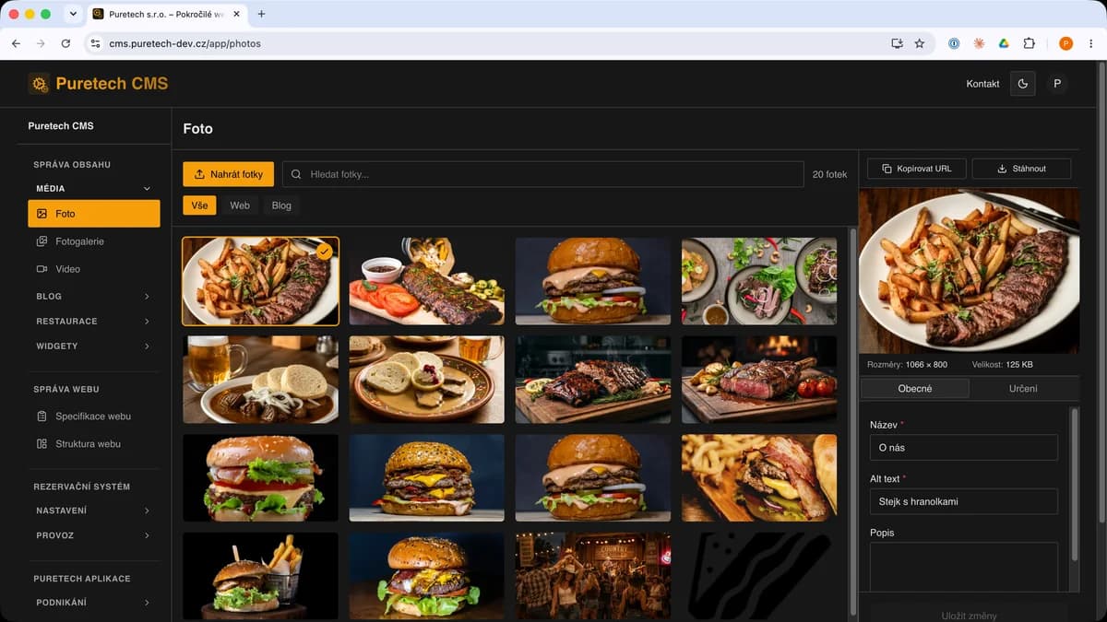Click the address bar URL
Viewport: 1107px width, 622px height.
[x=185, y=43]
